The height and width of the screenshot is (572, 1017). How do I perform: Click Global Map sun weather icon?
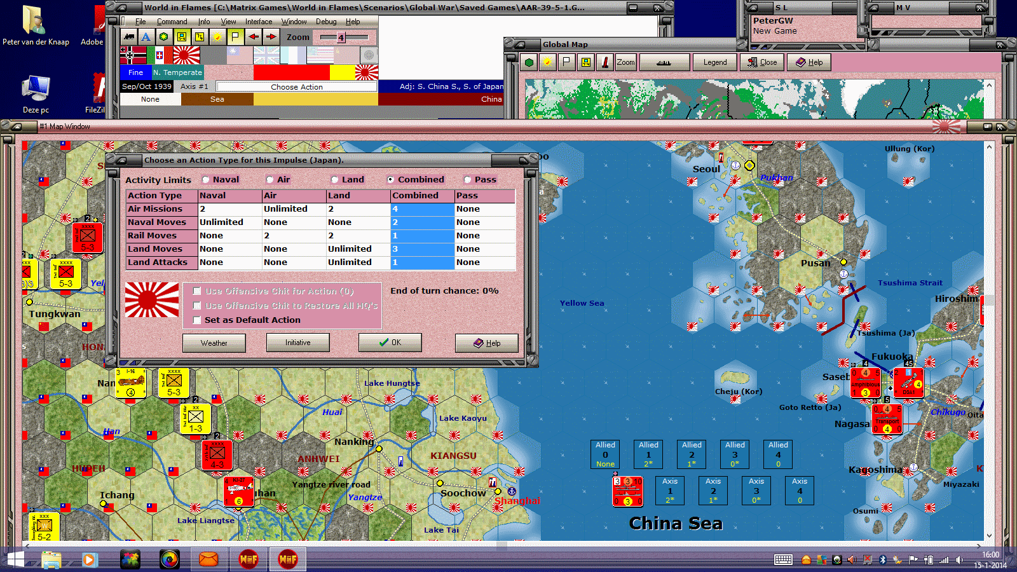coord(547,62)
